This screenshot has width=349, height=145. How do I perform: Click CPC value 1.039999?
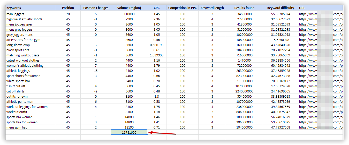tap(157, 55)
